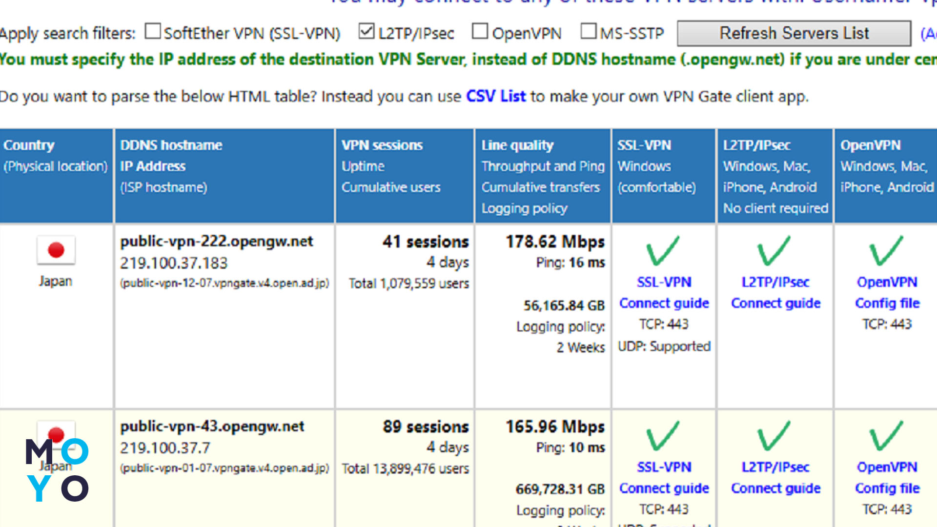Click the SSL-VPN green checkmark for public-vpn-43

click(663, 436)
